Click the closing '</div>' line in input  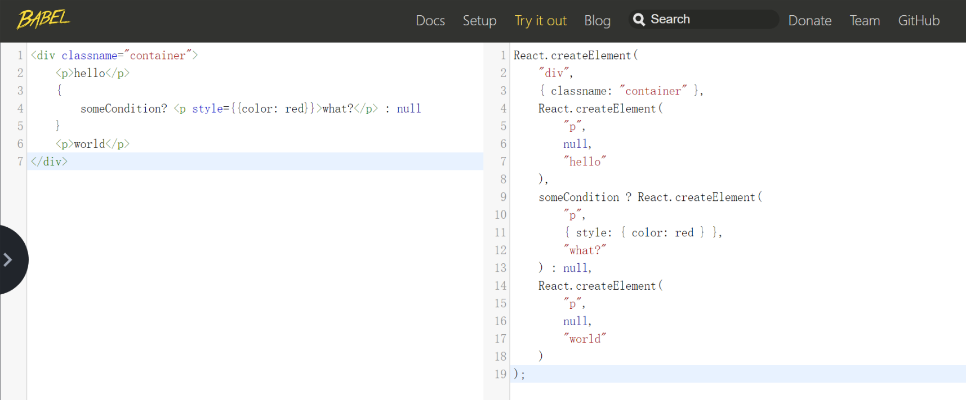(49, 161)
